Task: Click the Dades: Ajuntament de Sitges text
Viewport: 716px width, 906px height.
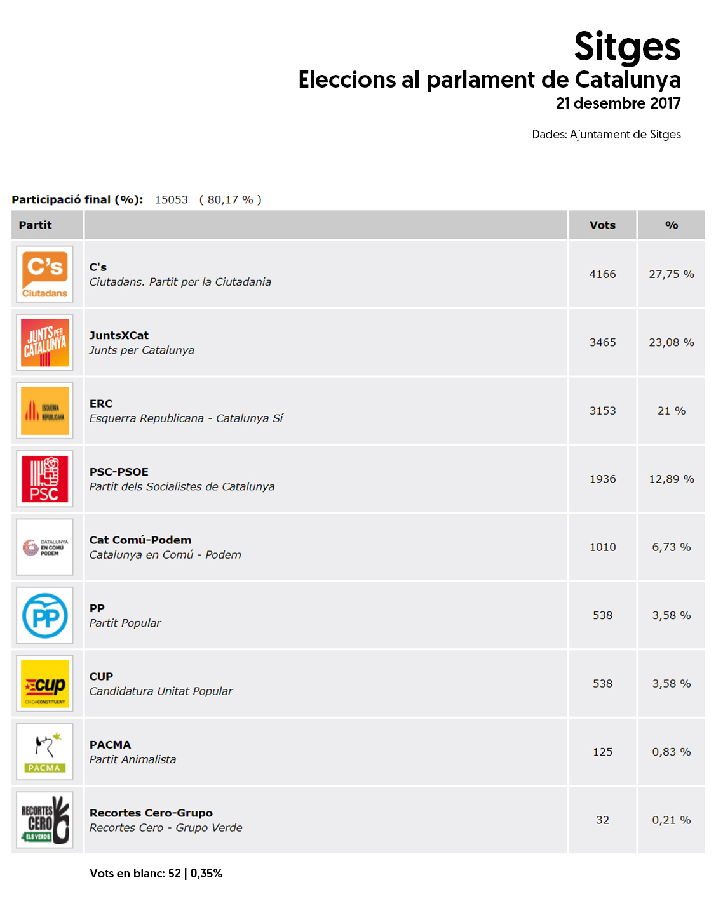Action: (607, 135)
